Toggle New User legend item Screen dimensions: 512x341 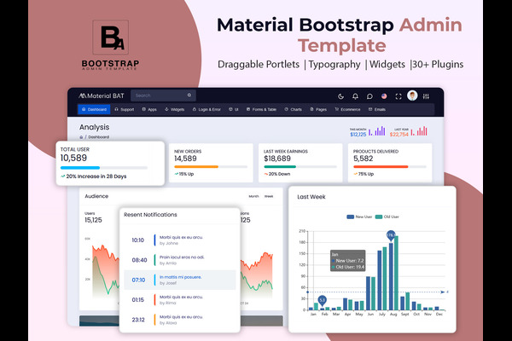point(359,217)
